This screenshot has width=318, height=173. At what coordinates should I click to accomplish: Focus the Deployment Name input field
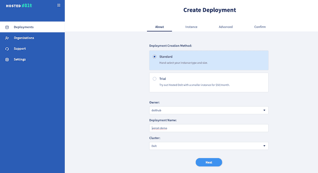coord(209,128)
